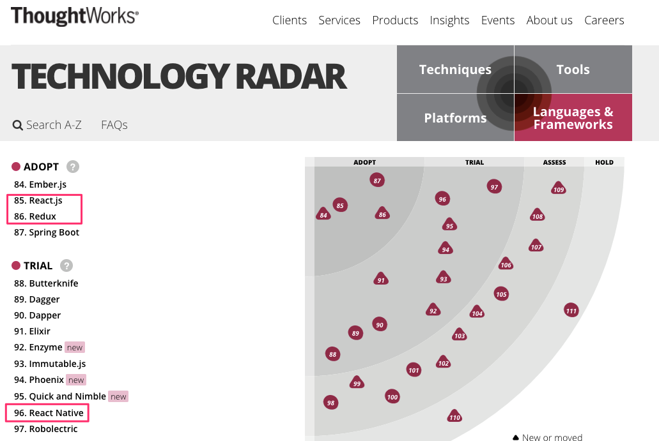Viewport: 659px width, 441px height.
Task: Click the help icon next to TRIAL
Action: [66, 265]
